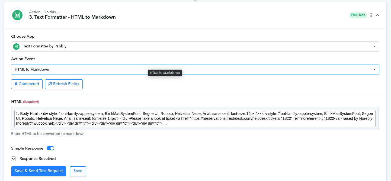Click the Action Event dropdown caret
The image size is (391, 181).
click(x=375, y=69)
